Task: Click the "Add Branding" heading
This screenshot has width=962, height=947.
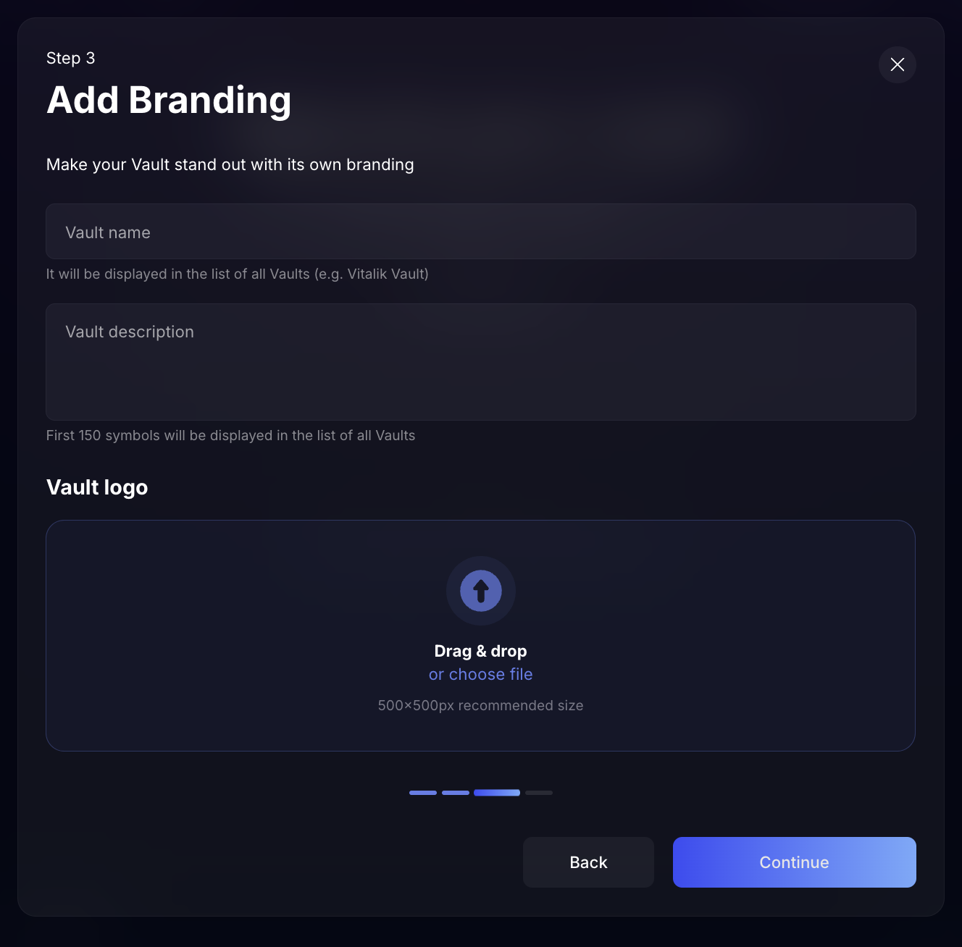Action: tap(169, 100)
